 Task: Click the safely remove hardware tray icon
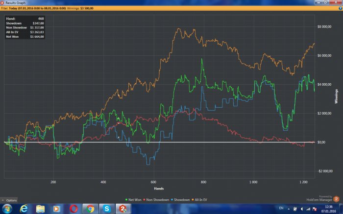(295, 209)
